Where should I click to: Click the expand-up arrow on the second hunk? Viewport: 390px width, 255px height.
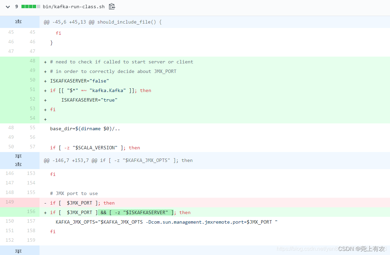[x=18, y=164]
